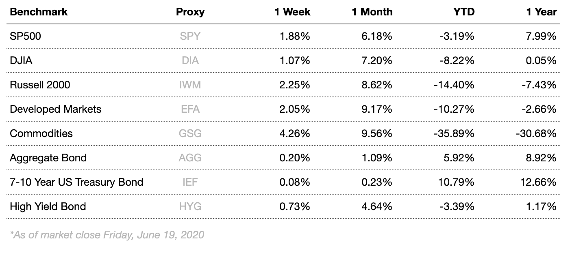Click the EFA ticker symbol
Image resolution: width=570 pixels, height=253 pixels.
pyautogui.click(x=190, y=109)
